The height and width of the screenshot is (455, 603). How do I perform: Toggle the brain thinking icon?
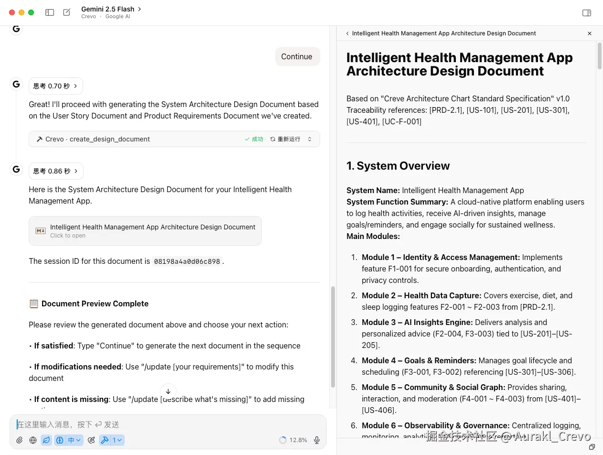(x=60, y=440)
